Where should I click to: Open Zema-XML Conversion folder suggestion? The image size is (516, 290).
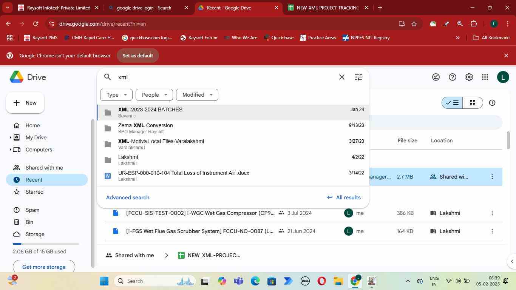pos(233,128)
